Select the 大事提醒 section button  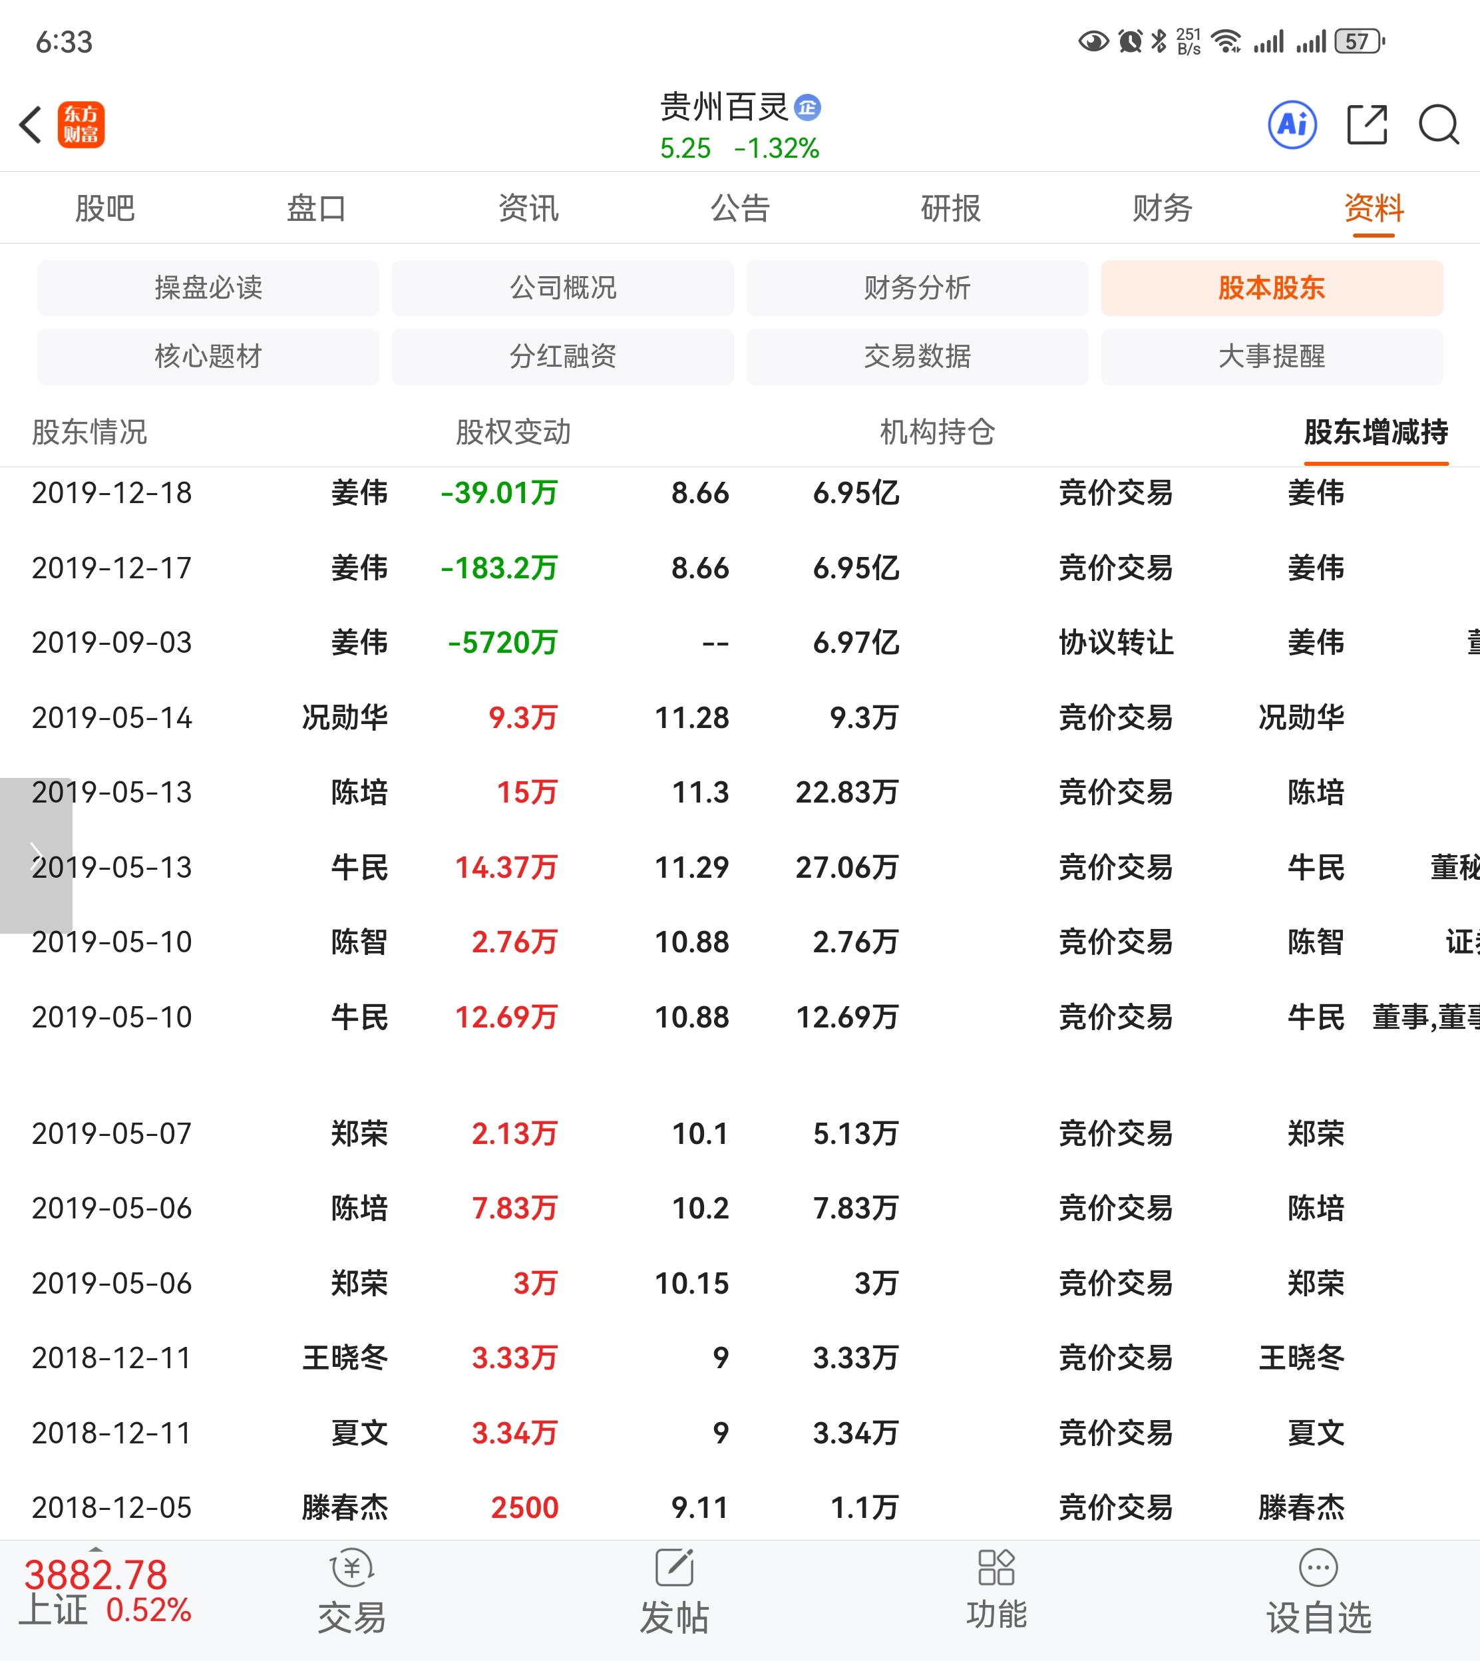tap(1271, 356)
